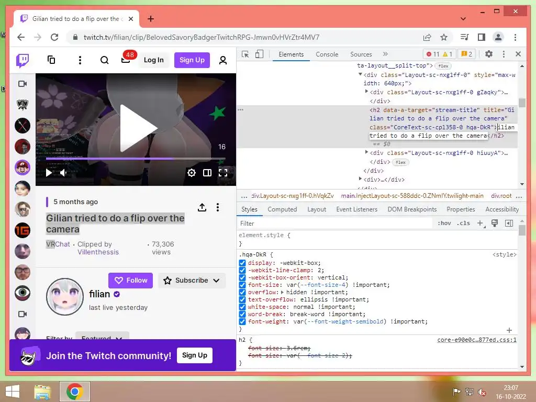This screenshot has height=402, width=536.
Task: Expand the div with class gZaqky
Action: point(366,92)
